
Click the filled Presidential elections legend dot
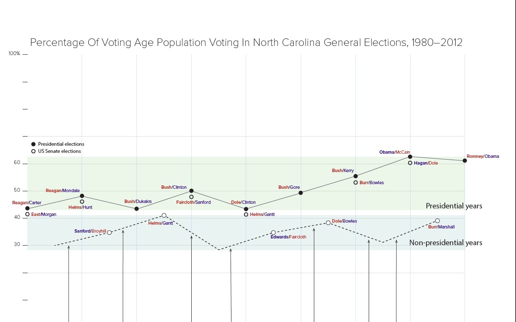tap(33, 144)
